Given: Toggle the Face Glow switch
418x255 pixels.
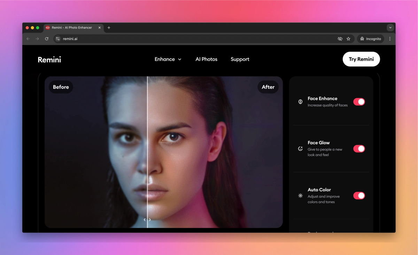Looking at the screenshot, I should (359, 149).
